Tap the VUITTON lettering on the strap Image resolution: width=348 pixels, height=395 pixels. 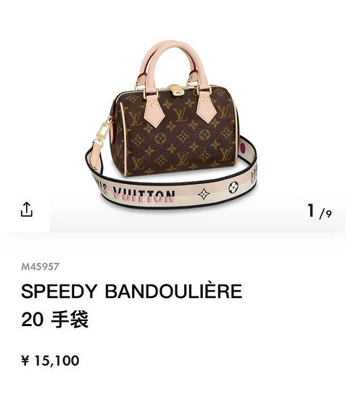144,196
